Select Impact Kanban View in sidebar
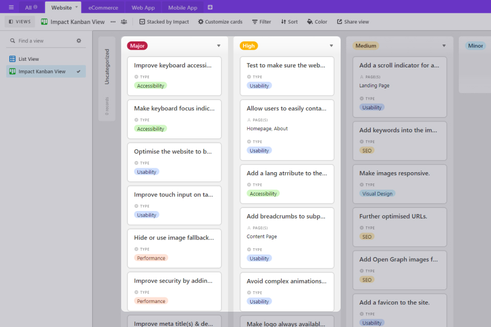The height and width of the screenshot is (327, 491). [46, 72]
